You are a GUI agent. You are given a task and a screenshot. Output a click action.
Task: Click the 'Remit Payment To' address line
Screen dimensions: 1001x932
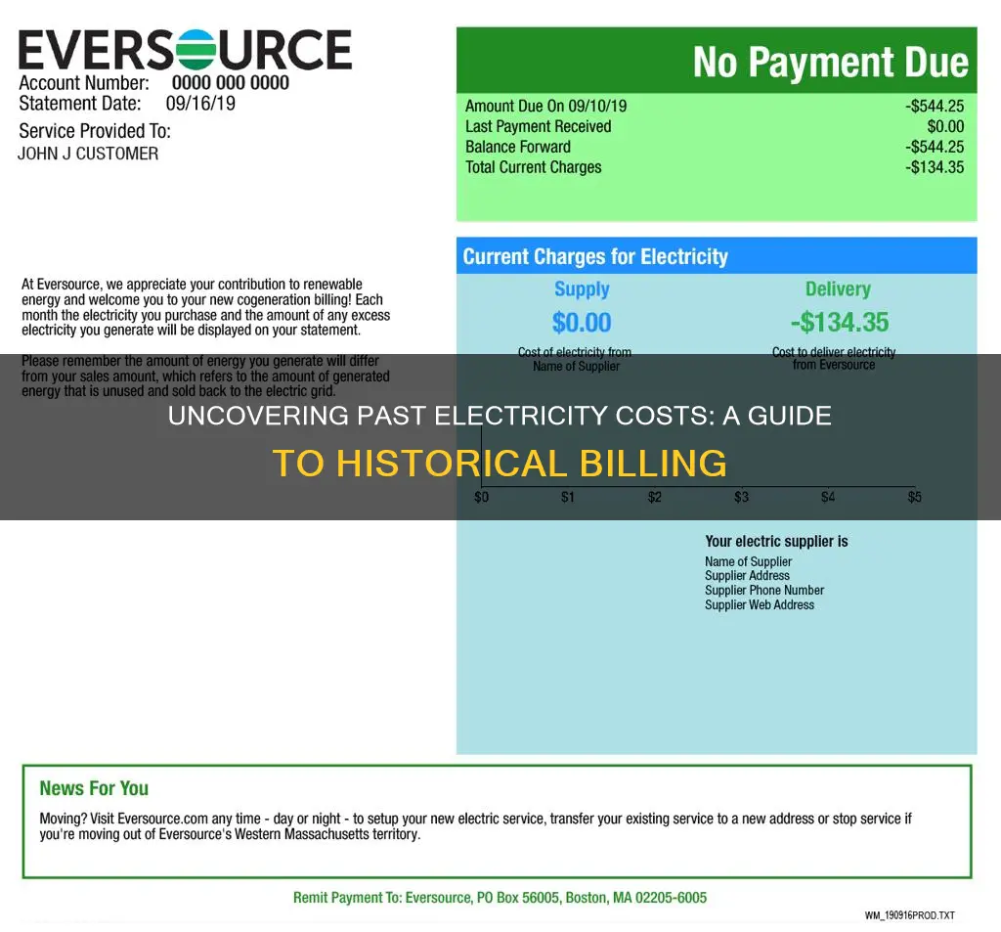pos(500,898)
